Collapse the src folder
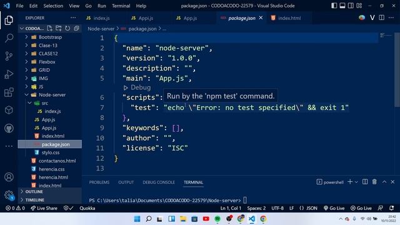The height and width of the screenshot is (225, 400). 44,103
